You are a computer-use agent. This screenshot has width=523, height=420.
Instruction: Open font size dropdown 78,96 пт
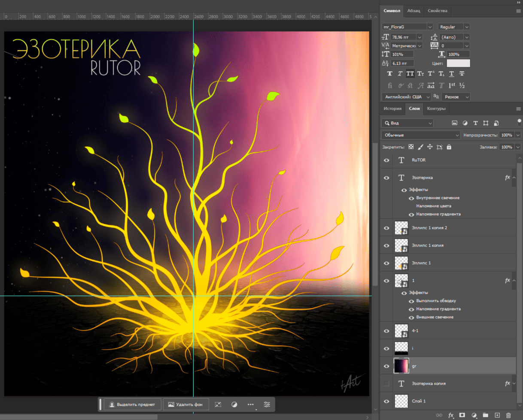coord(420,37)
